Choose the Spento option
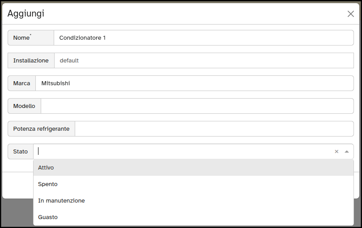362x228 pixels. pos(193,184)
